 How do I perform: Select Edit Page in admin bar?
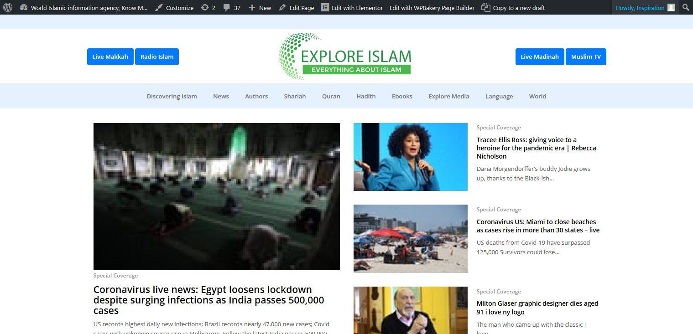tap(302, 8)
